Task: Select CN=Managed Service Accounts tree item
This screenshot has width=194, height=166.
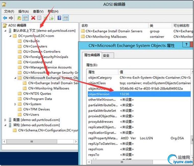Action: (47, 67)
